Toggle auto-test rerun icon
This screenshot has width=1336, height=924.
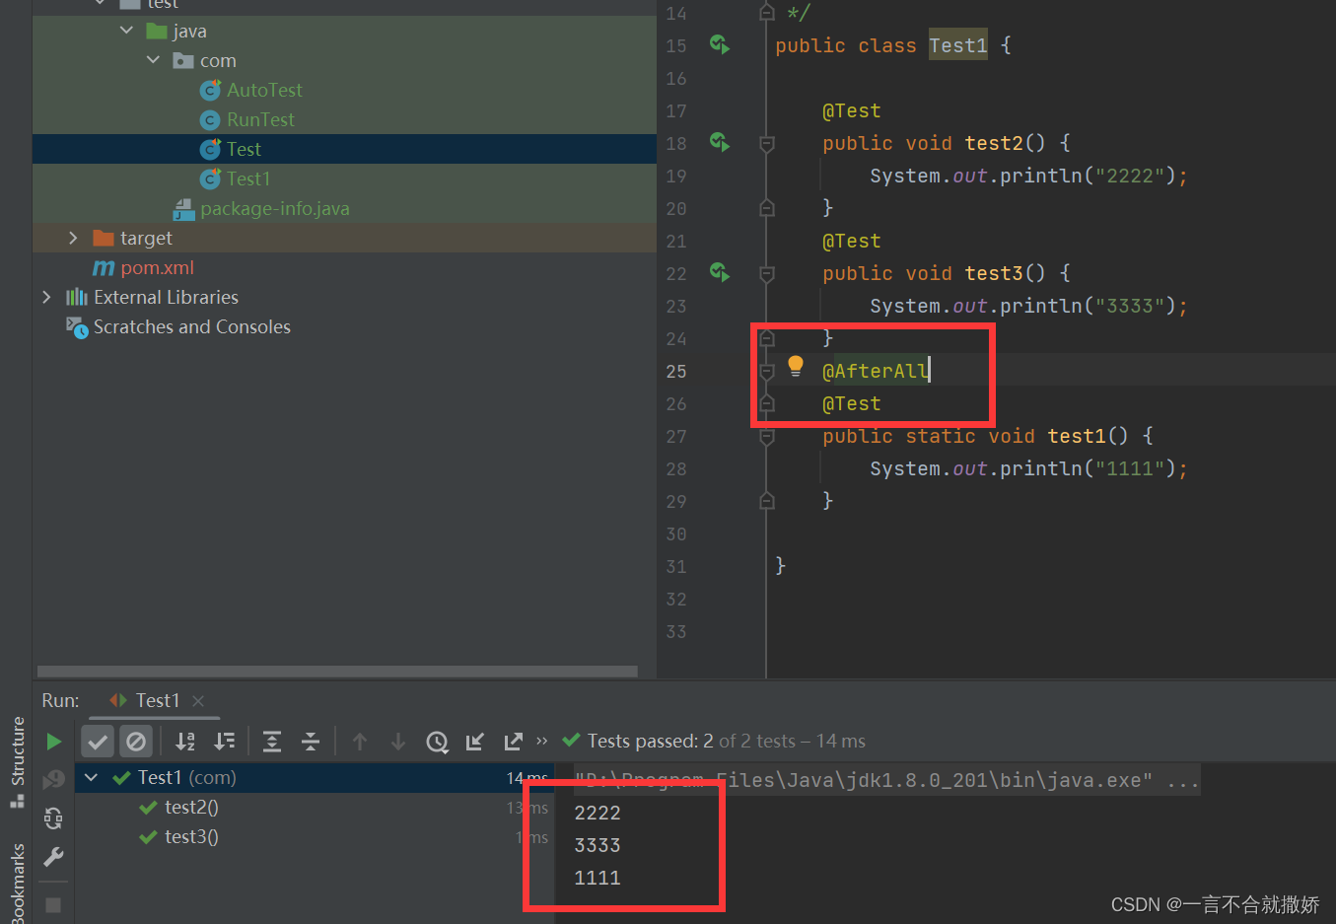tap(54, 817)
